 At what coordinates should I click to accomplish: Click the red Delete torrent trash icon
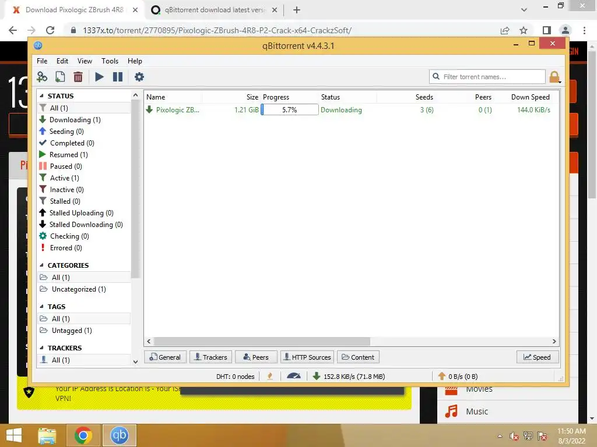point(78,77)
